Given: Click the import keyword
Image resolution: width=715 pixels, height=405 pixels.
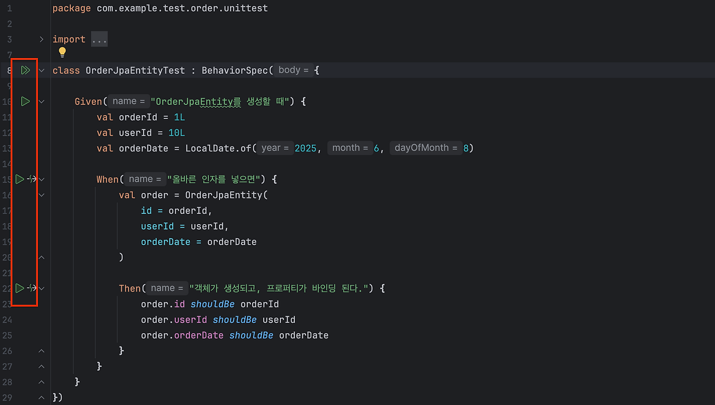Looking at the screenshot, I should click(69, 39).
